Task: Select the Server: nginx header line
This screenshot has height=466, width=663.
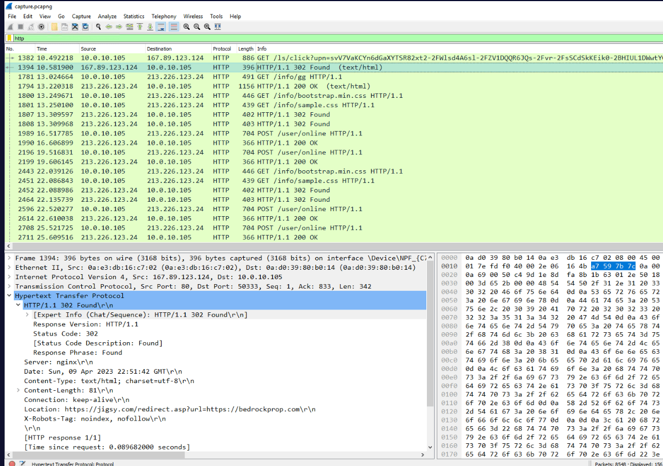Action: [59, 362]
